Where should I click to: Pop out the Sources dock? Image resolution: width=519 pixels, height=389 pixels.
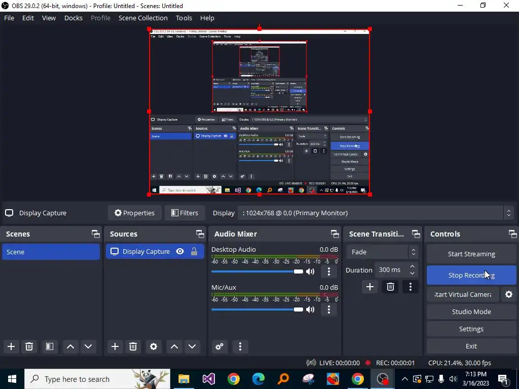click(x=200, y=234)
